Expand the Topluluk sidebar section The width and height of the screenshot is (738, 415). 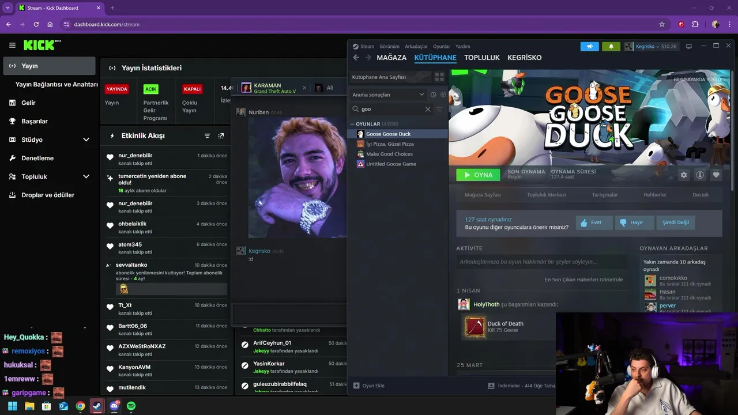coord(86,176)
